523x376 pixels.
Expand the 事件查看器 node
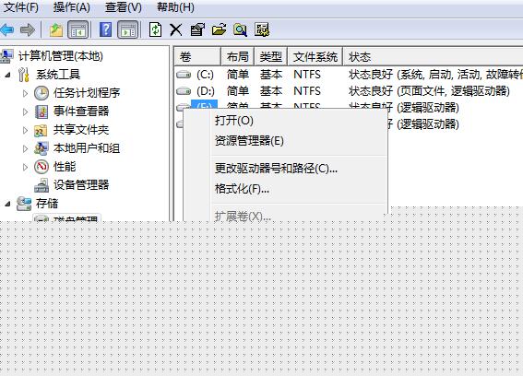pos(25,112)
